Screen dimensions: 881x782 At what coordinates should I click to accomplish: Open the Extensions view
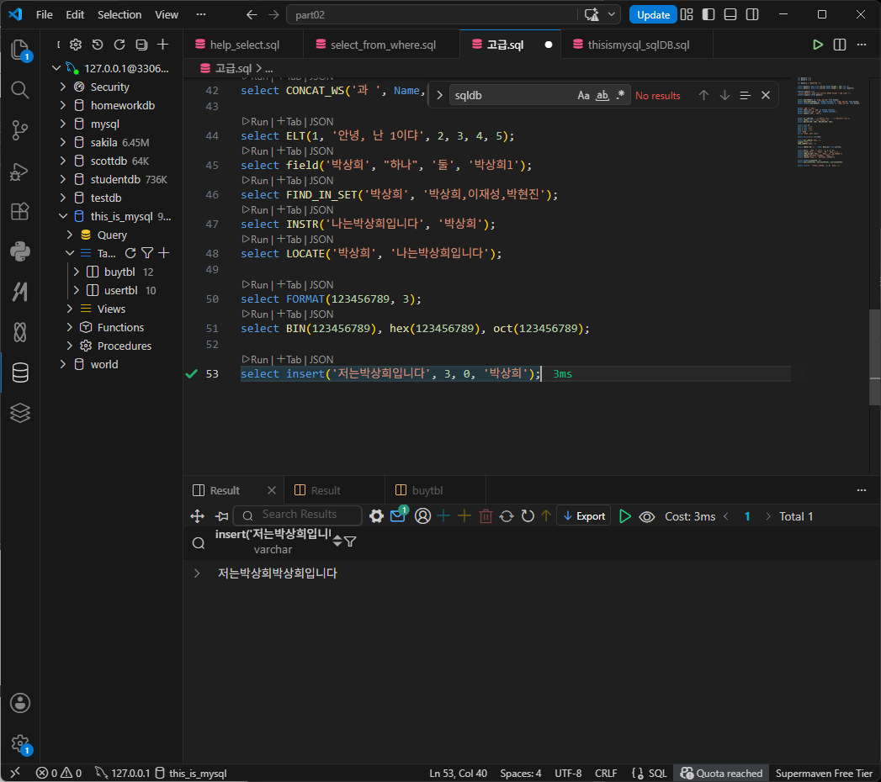coord(20,212)
